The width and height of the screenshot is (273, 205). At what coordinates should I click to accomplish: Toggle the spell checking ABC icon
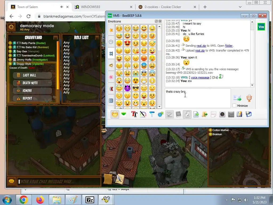coord(169,114)
